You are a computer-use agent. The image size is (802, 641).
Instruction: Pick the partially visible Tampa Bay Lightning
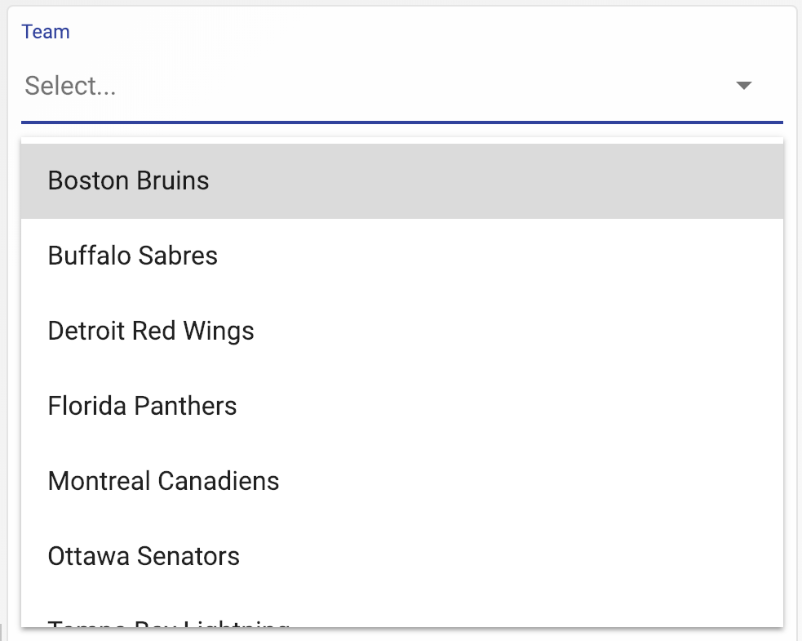(168, 624)
